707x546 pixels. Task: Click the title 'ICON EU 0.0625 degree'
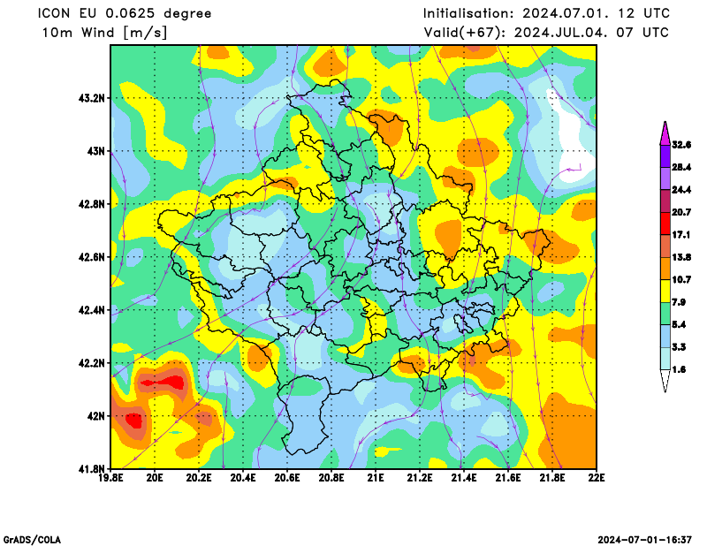125,13
